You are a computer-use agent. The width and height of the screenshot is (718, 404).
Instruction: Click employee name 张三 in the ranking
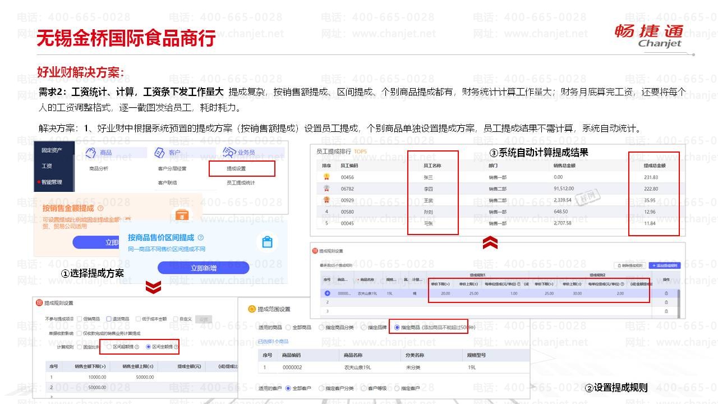click(429, 177)
